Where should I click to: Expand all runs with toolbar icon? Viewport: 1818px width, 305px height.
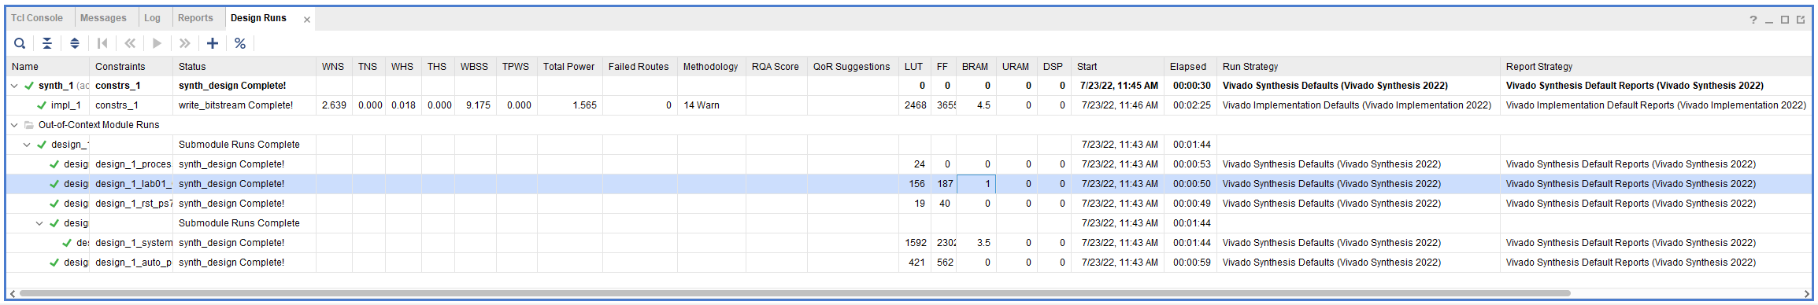[75, 43]
